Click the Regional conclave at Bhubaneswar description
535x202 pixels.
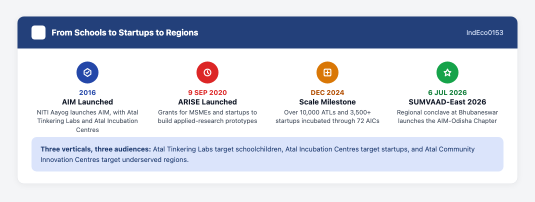pos(447,116)
